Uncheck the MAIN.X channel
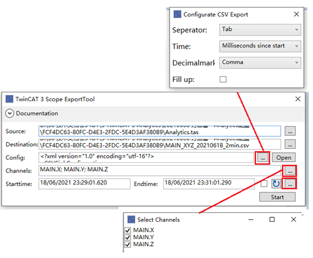The image size is (313, 258). click(128, 230)
